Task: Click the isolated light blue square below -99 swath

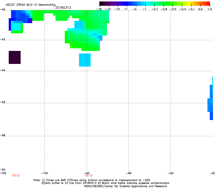Action: (85, 60)
